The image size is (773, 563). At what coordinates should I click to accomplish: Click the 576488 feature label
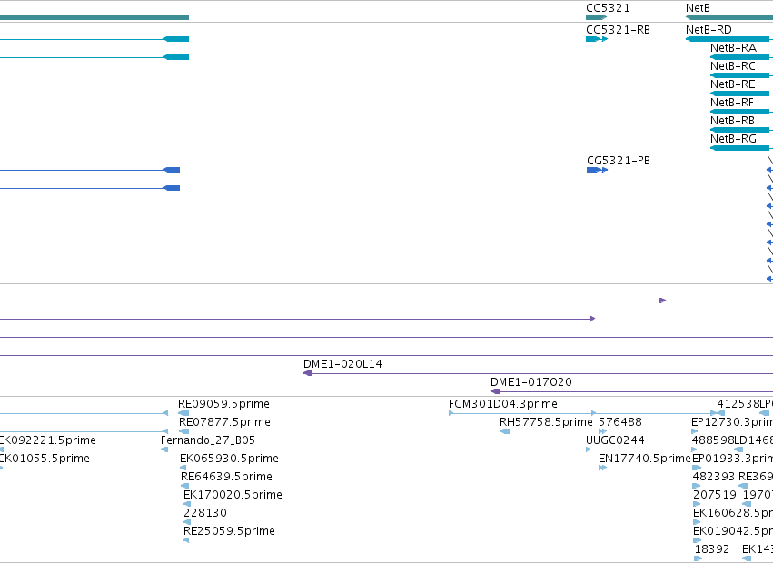pos(620,422)
